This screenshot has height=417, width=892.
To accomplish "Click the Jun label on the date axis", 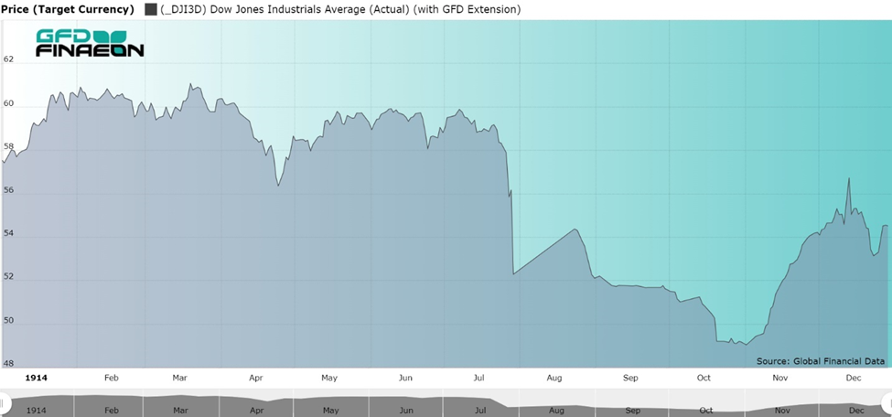I will [x=405, y=378].
